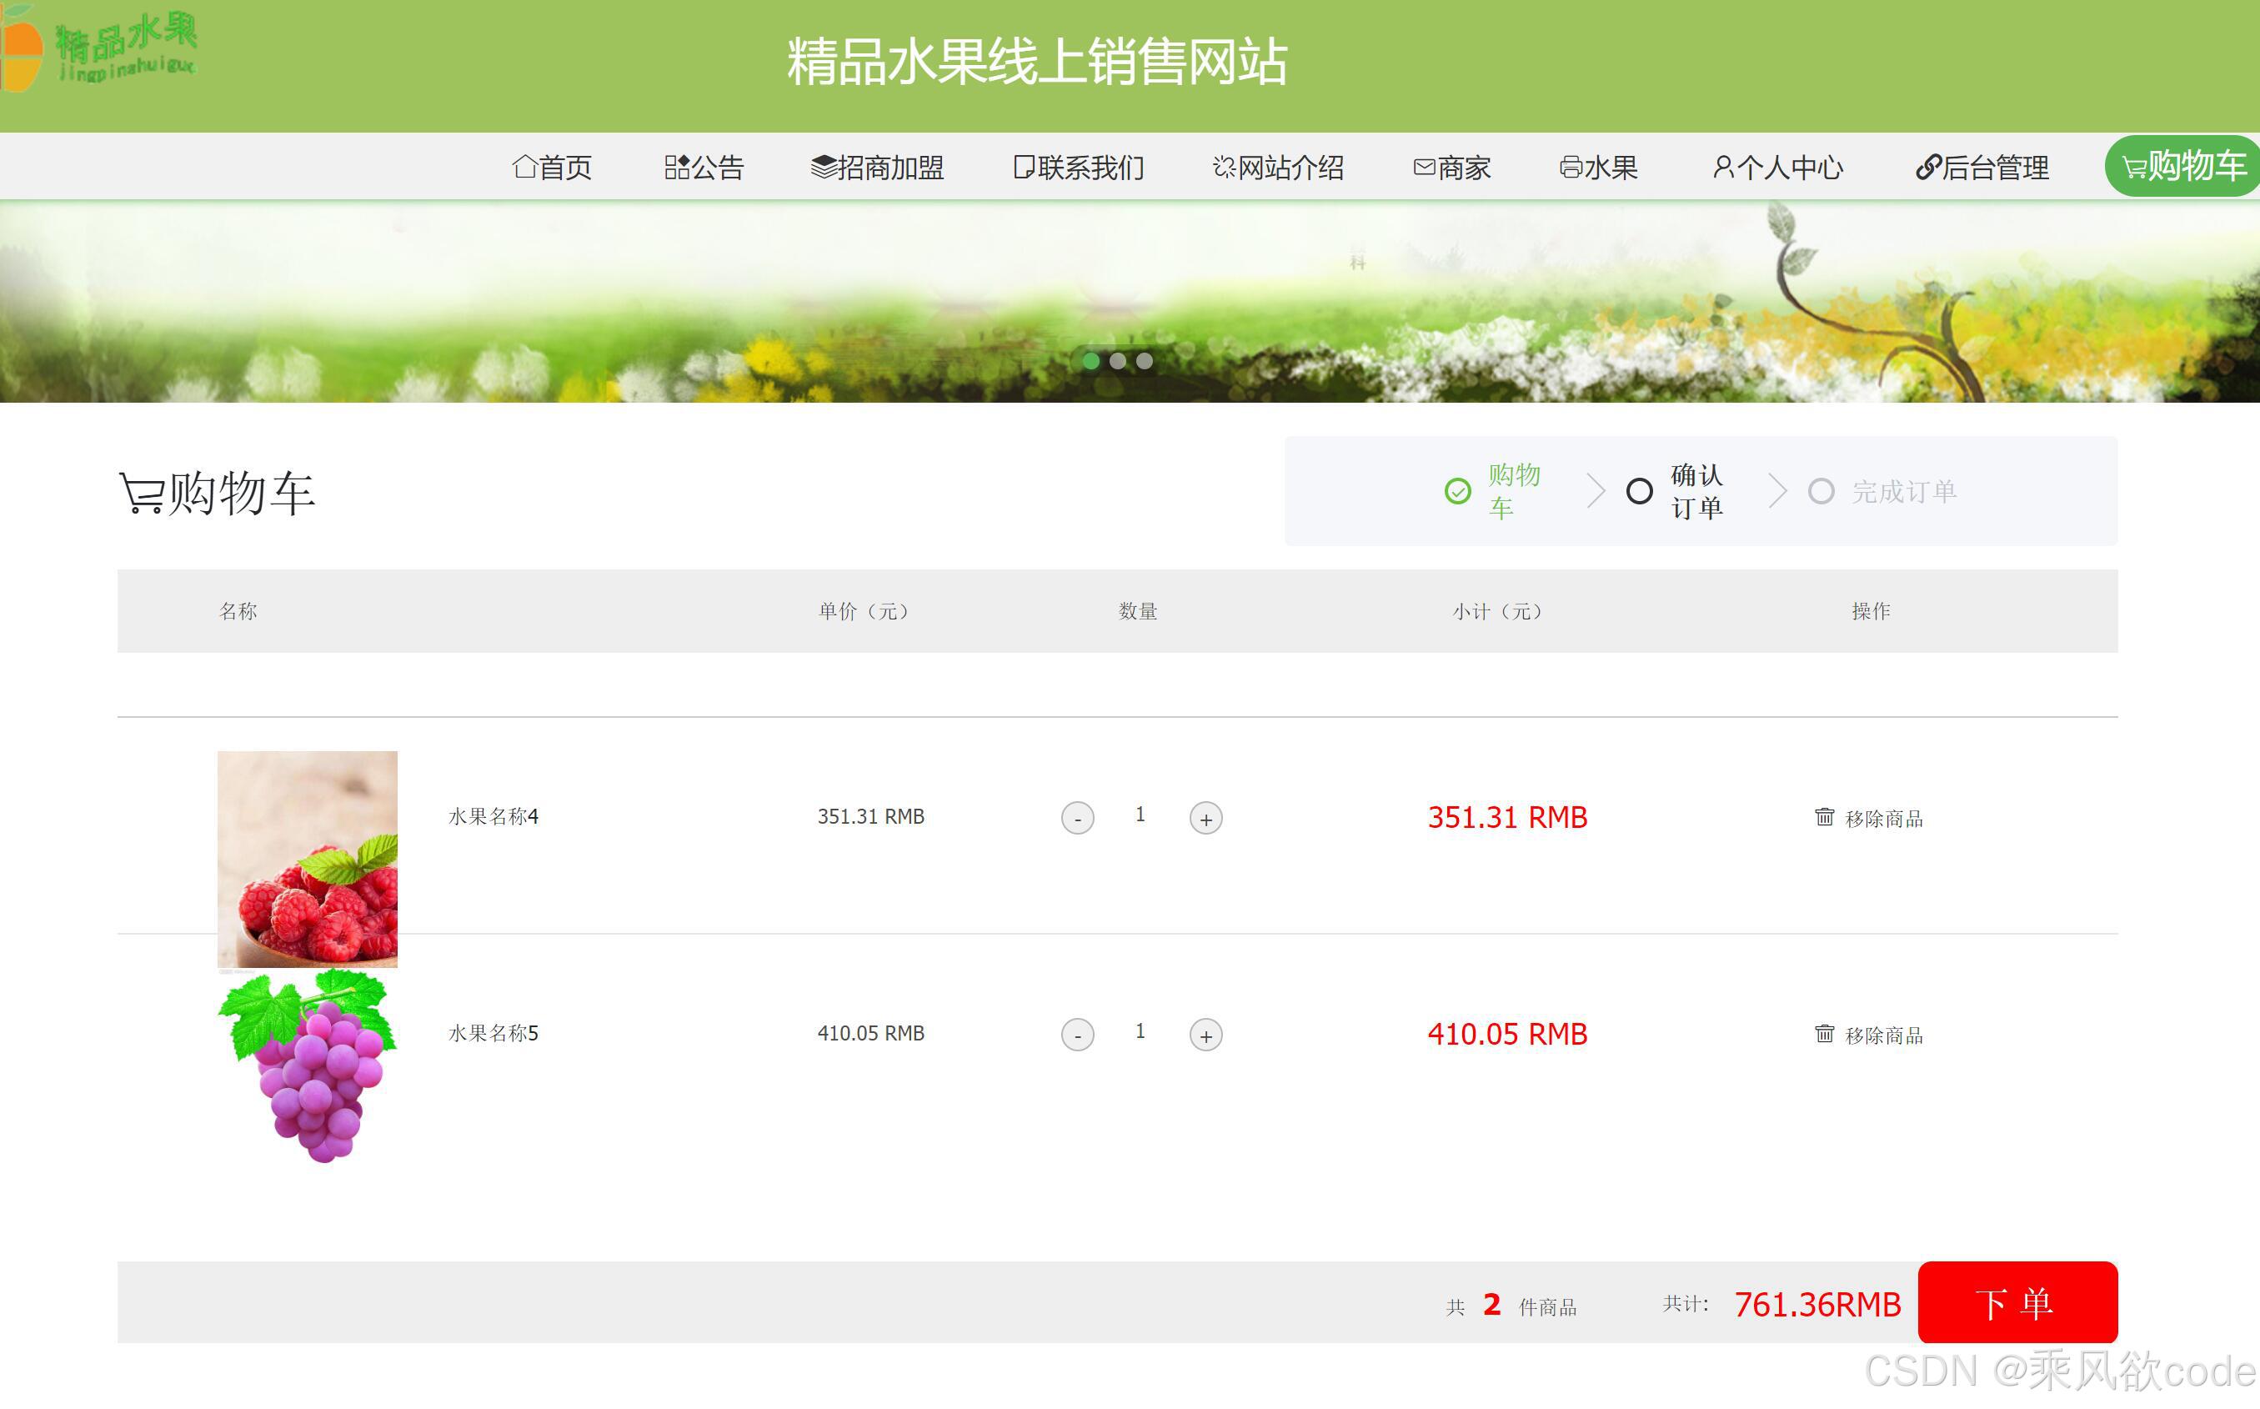The height and width of the screenshot is (1409, 2260).
Task: Click the green cart icon in navbar
Action: [2134, 168]
